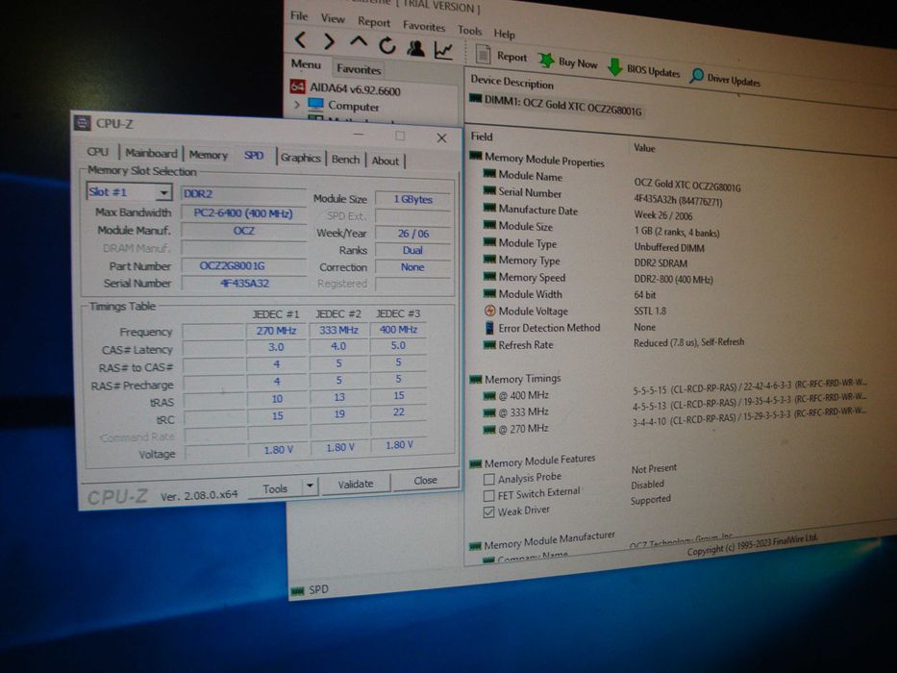Click the Tools button in CPU-Z
This screenshot has width=897, height=673.
point(275,488)
